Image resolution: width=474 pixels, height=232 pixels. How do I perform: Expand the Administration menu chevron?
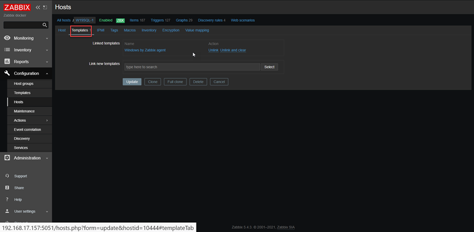[x=47, y=158]
